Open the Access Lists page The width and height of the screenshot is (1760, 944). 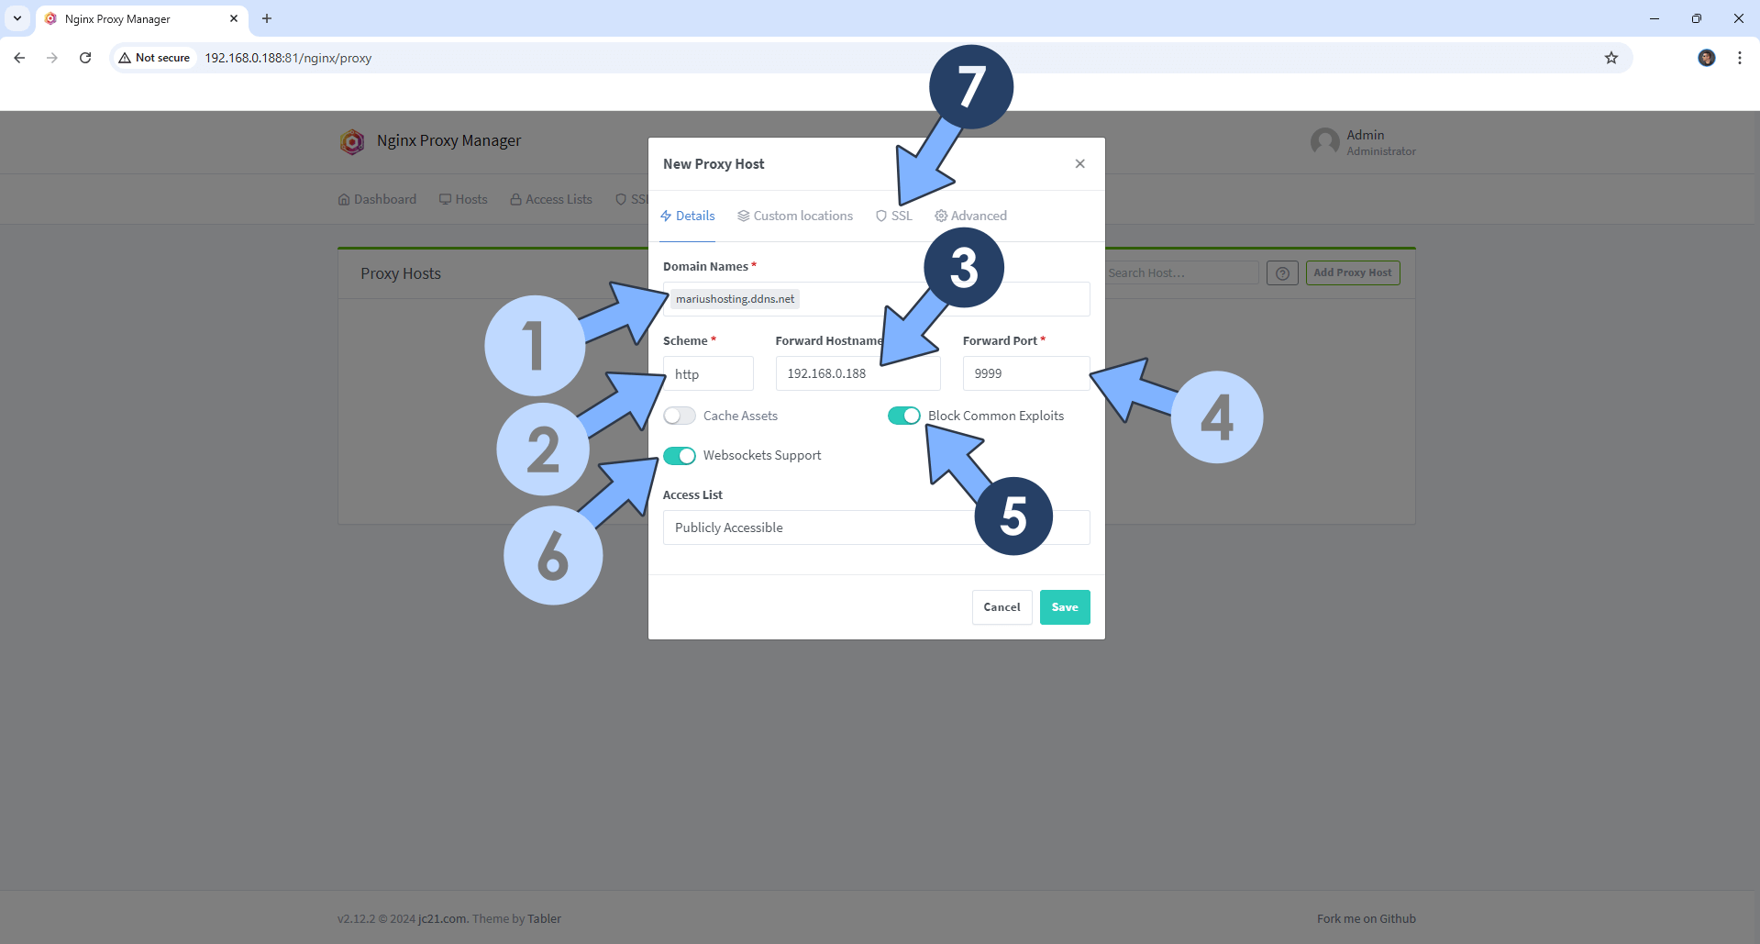point(551,199)
